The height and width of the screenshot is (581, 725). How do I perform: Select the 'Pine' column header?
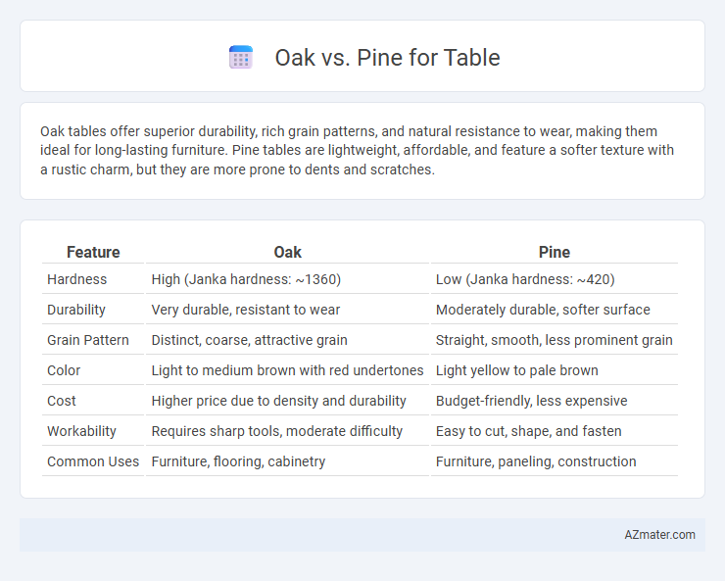(x=555, y=252)
